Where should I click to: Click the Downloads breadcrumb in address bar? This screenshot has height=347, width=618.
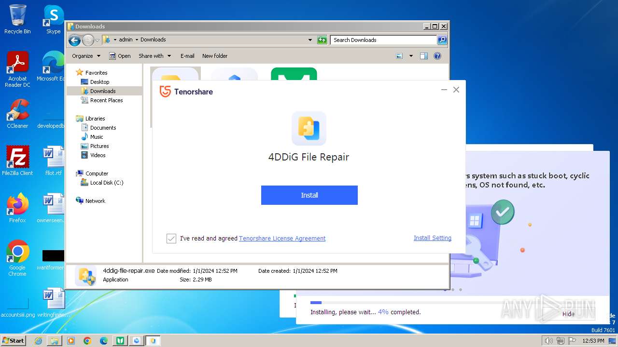tap(153, 40)
